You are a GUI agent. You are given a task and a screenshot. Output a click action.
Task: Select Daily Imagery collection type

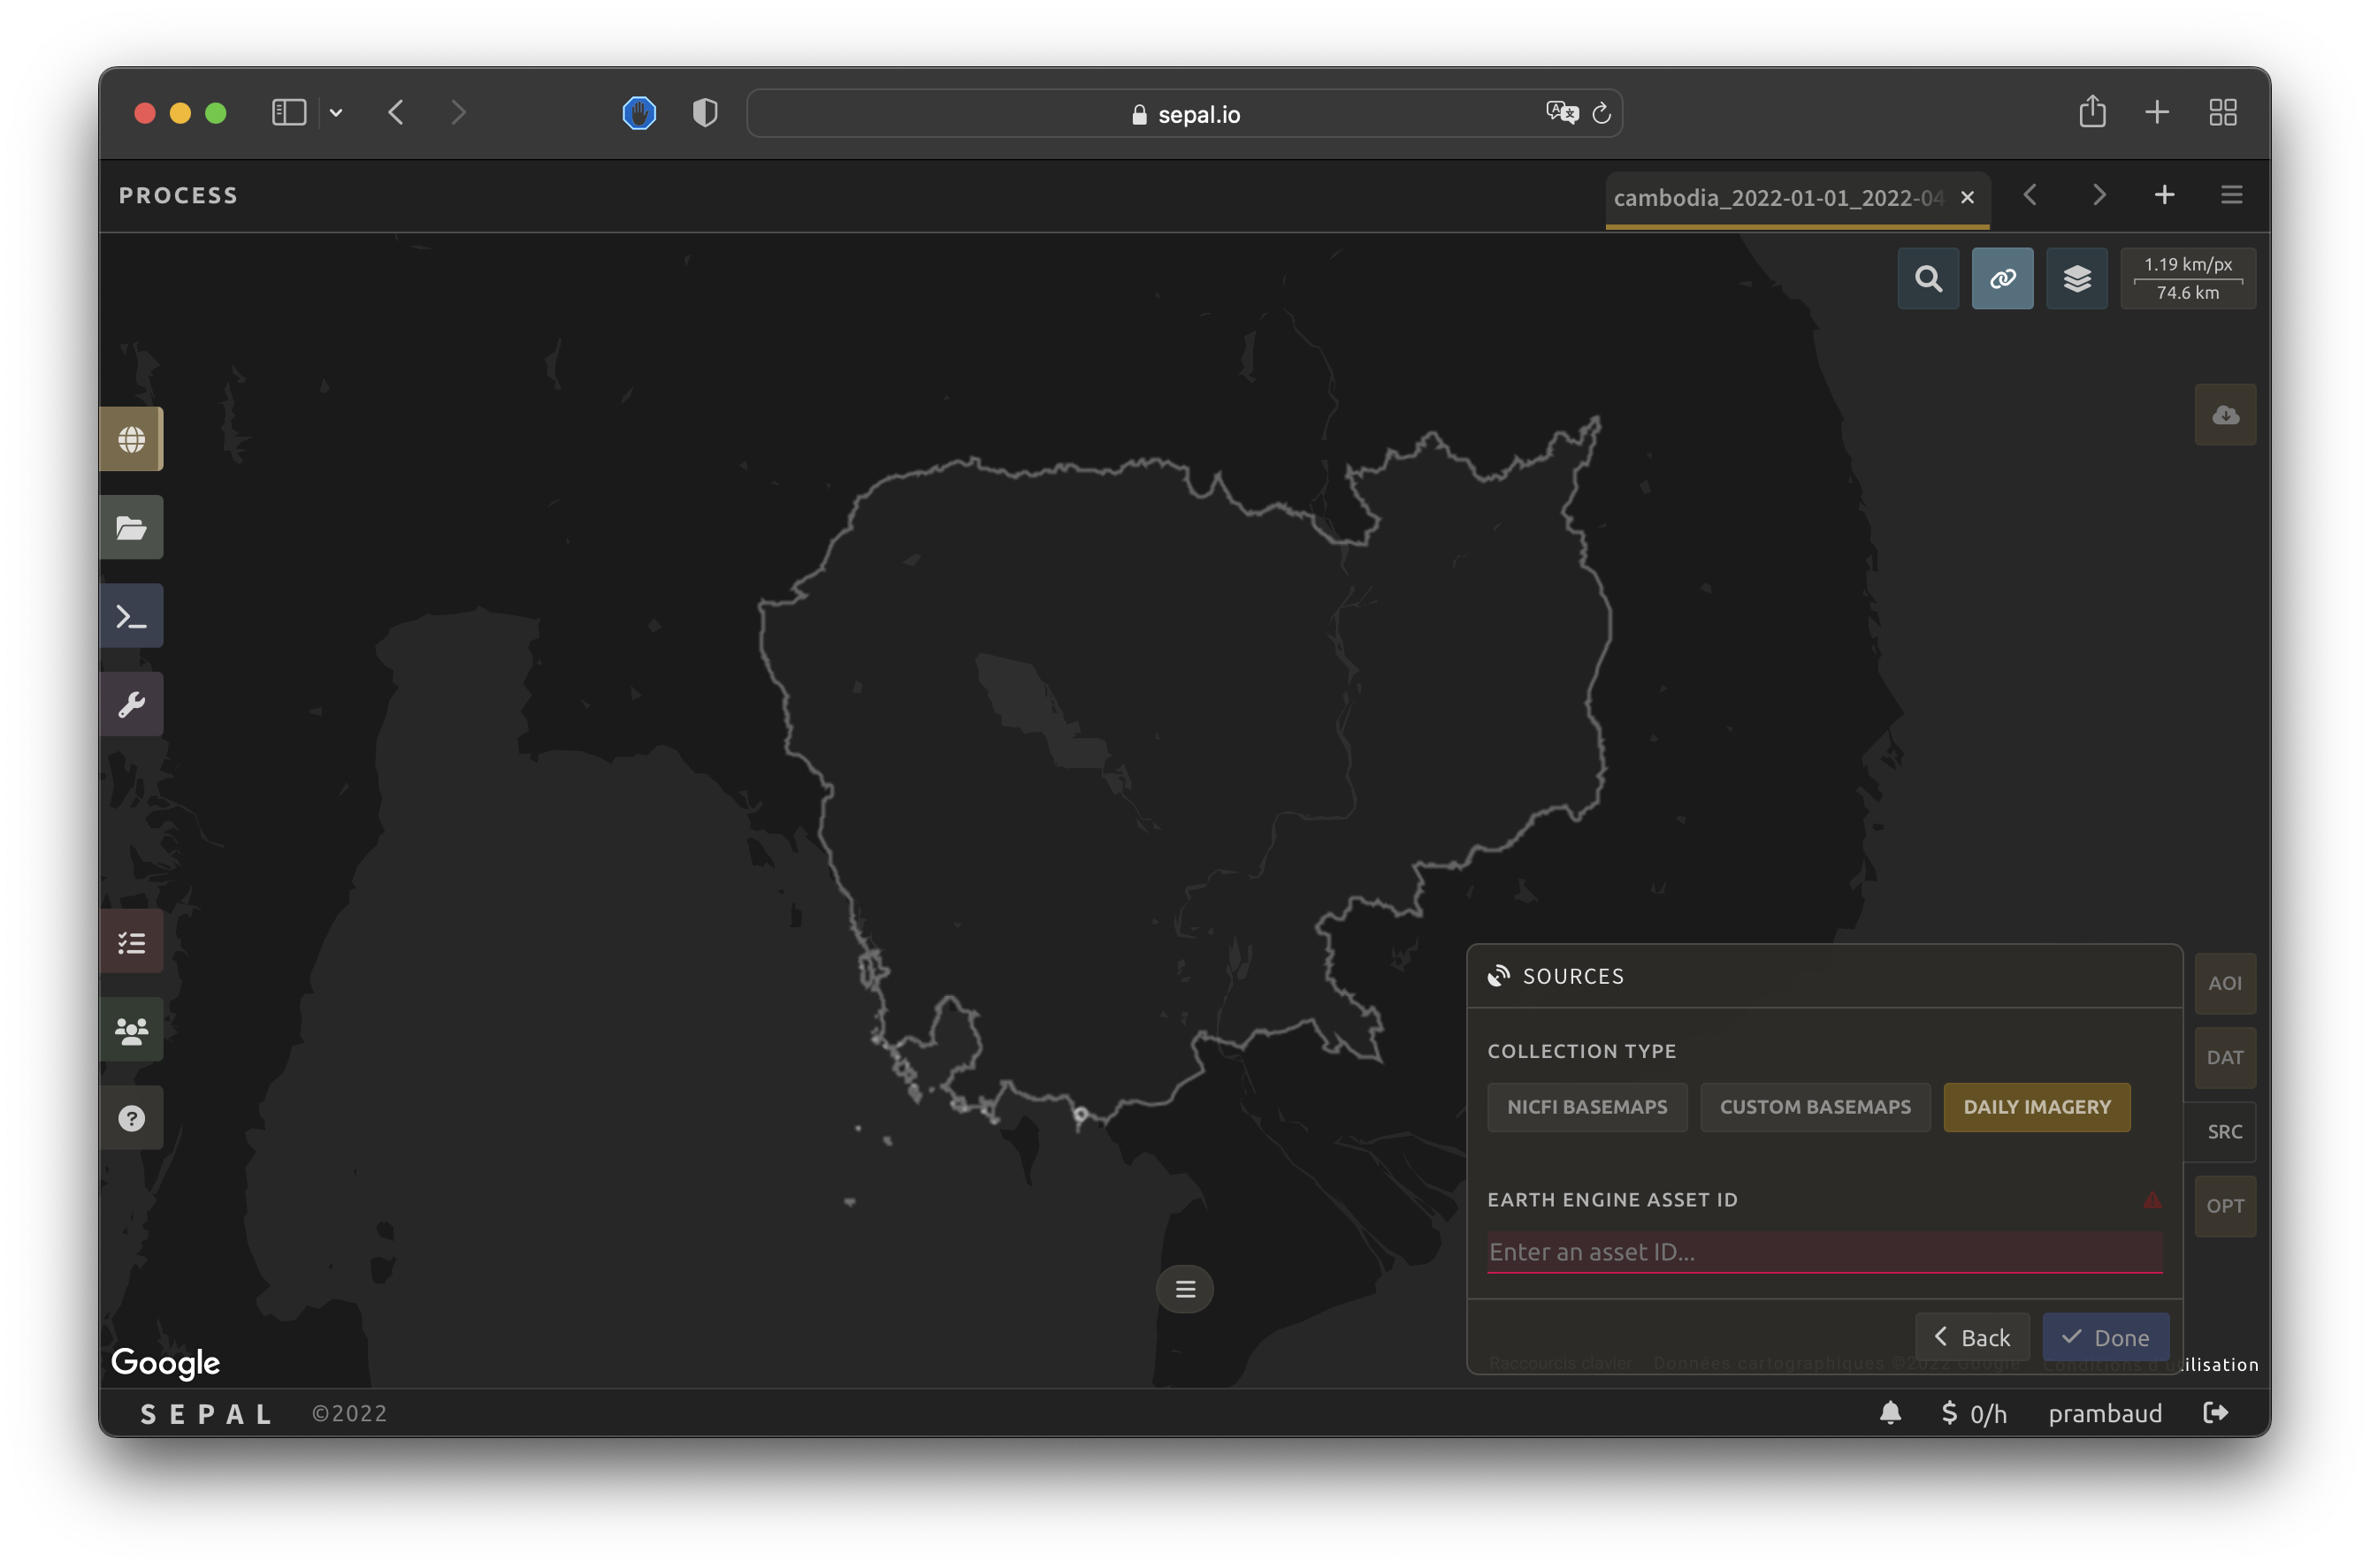click(2036, 1107)
